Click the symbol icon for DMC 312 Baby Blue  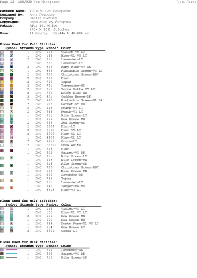[x=12, y=67]
